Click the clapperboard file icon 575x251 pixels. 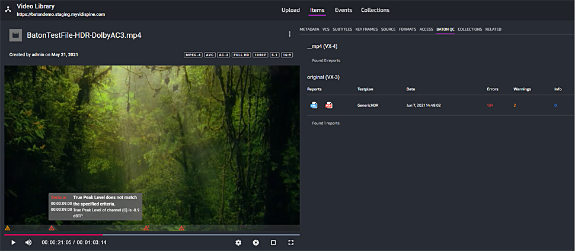(x=16, y=35)
